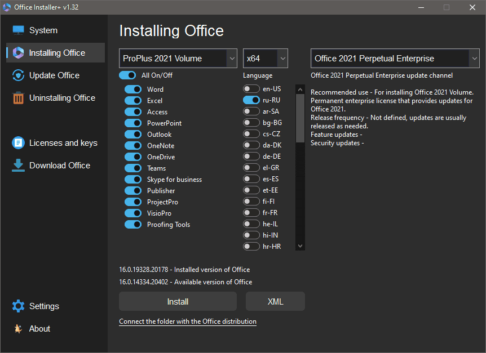Click the XML button
The width and height of the screenshot is (486, 353).
[x=275, y=302]
